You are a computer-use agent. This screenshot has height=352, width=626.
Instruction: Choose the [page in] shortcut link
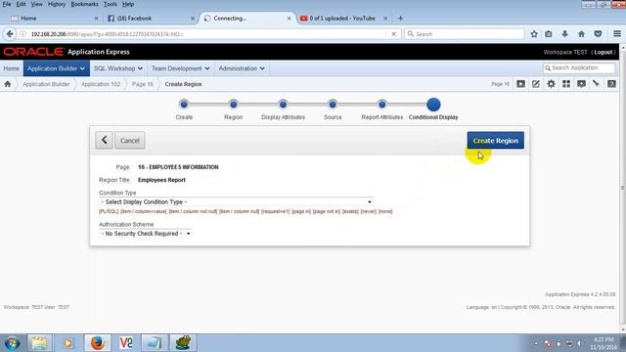coord(301,211)
